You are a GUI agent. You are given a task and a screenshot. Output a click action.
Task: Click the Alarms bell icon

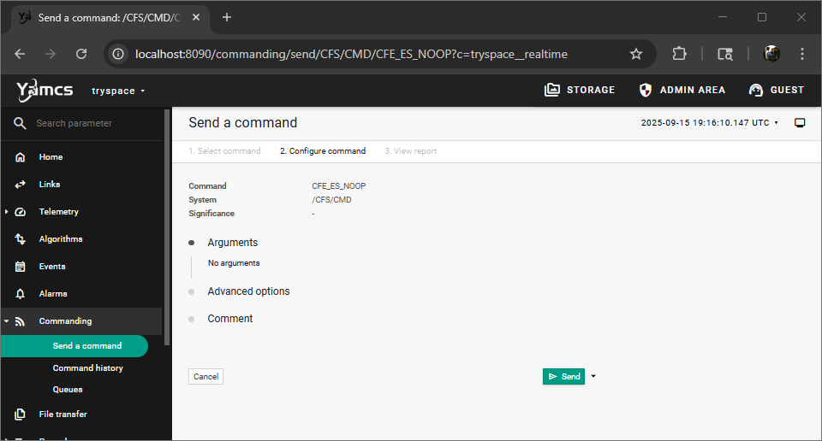click(x=21, y=294)
